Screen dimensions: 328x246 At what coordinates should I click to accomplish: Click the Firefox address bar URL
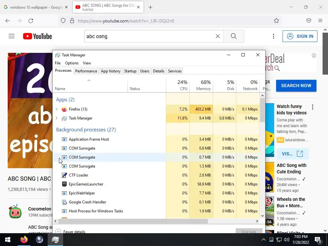pyautogui.click(x=126, y=21)
